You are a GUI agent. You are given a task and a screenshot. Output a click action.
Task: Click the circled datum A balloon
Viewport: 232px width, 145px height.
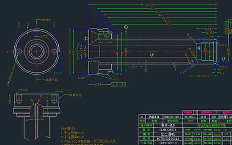click(x=126, y=27)
